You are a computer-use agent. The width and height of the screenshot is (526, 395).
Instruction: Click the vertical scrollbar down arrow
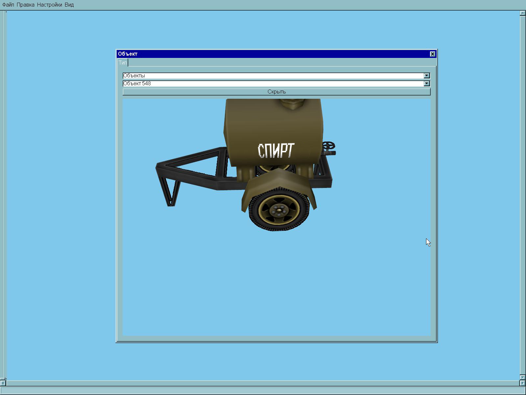click(523, 377)
